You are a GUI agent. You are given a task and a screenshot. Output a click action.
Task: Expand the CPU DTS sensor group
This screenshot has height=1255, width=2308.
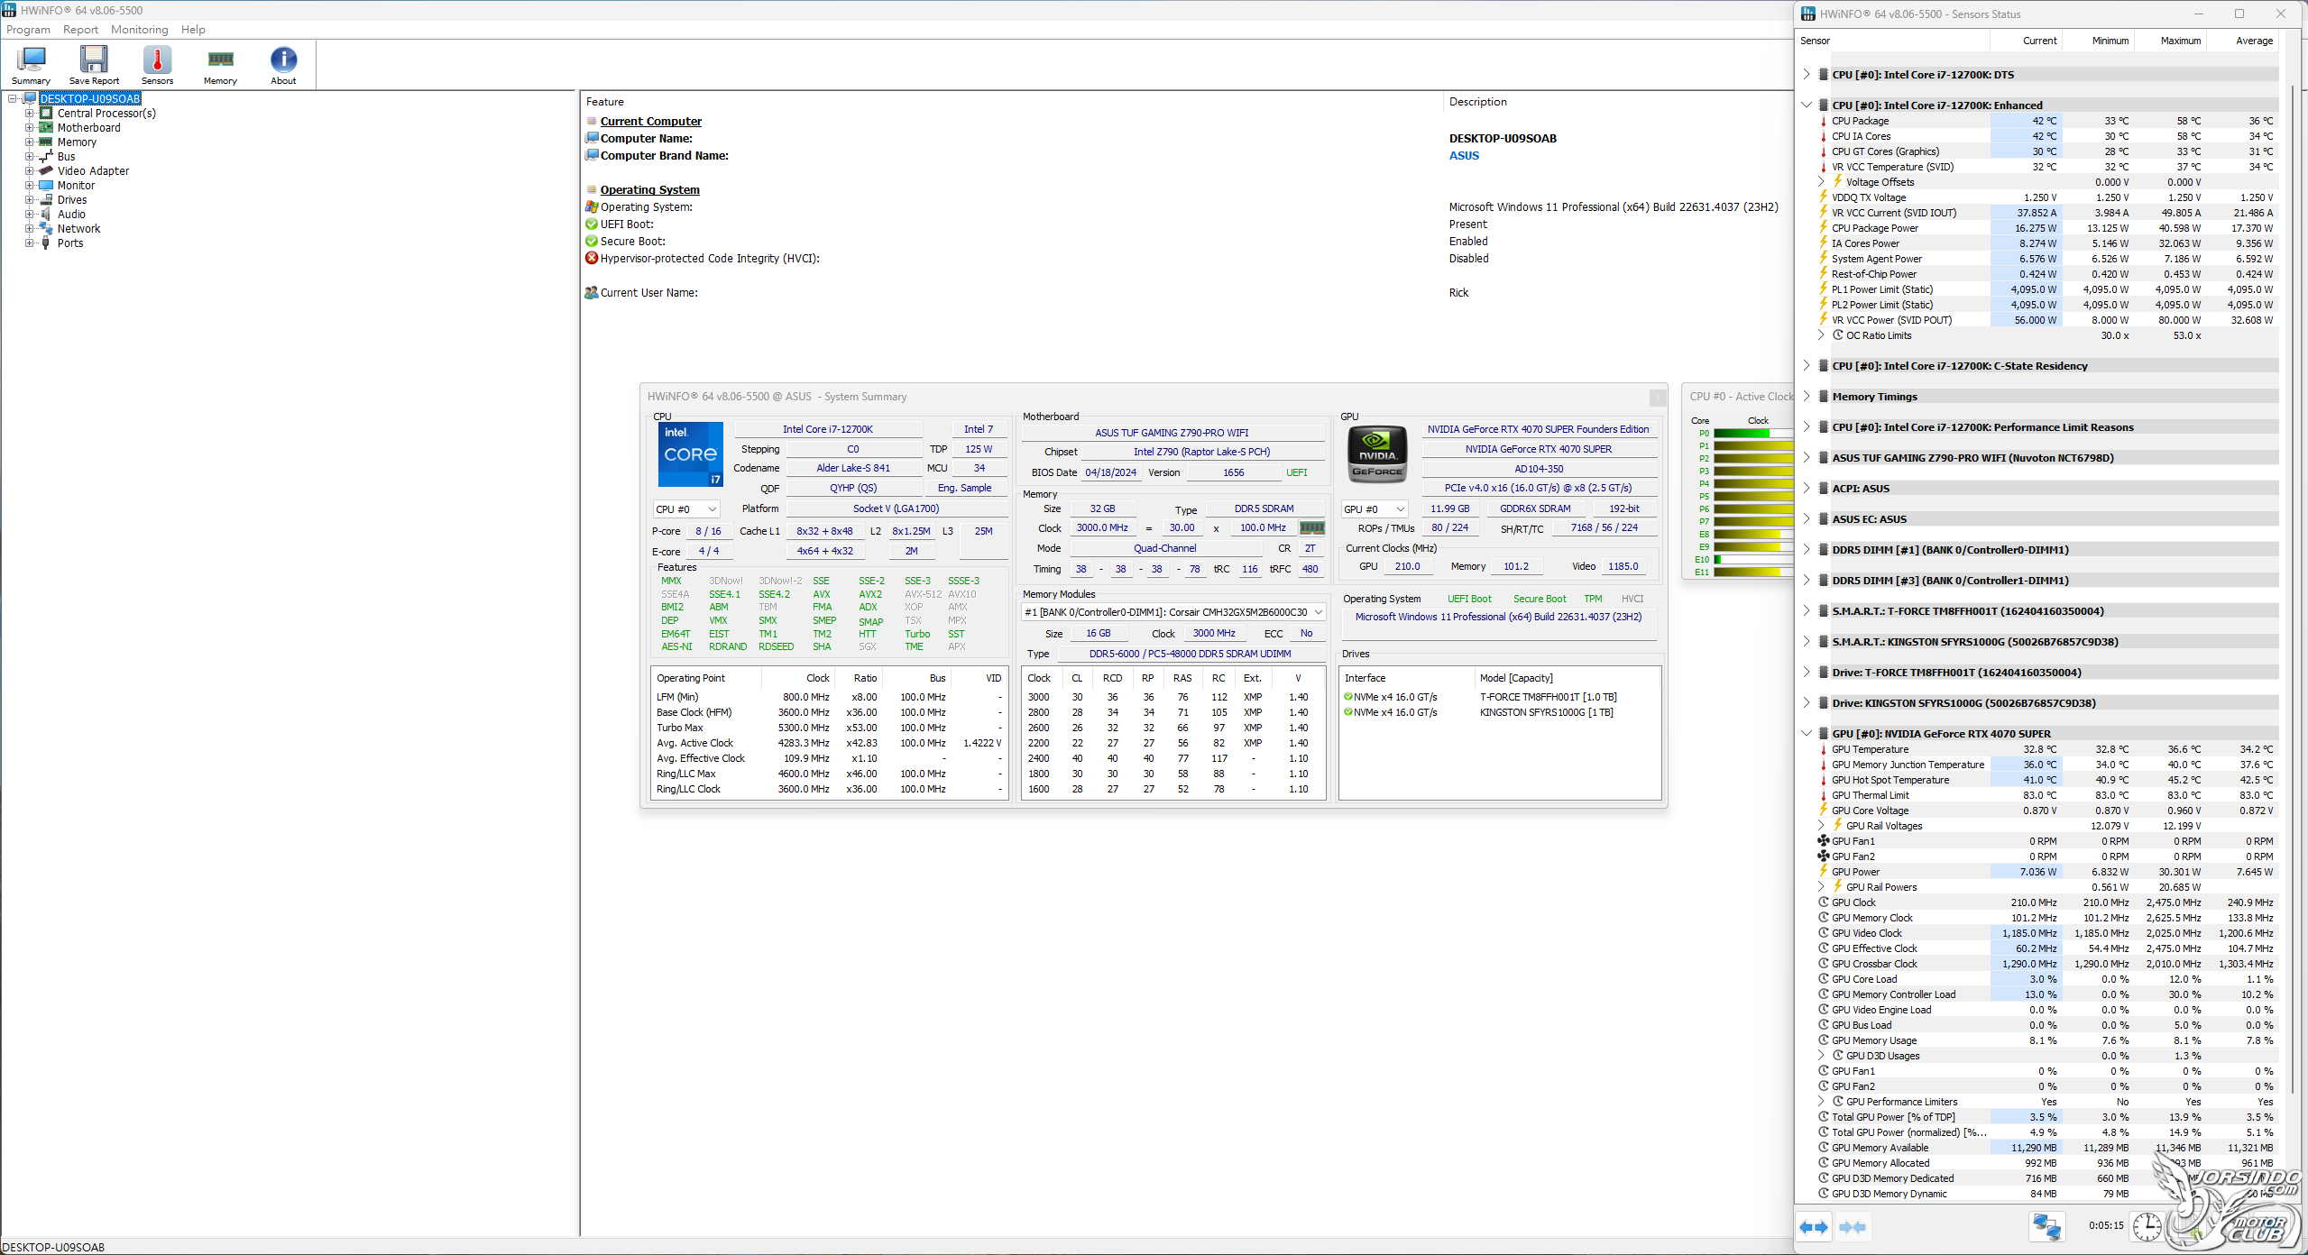coord(1806,75)
